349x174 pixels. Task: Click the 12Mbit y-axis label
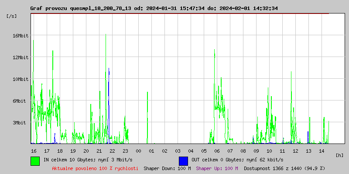pos(21,57)
